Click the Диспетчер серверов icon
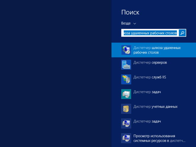 126,64
